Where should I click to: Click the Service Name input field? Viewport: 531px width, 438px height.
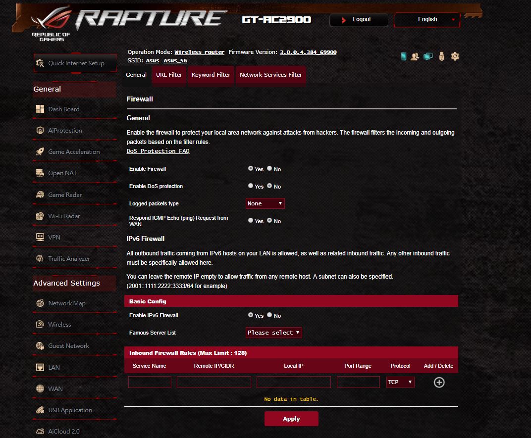(x=150, y=382)
